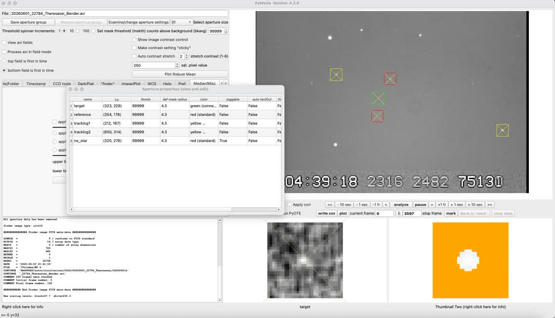Click the analyze button
The width and height of the screenshot is (555, 318).
point(401,205)
